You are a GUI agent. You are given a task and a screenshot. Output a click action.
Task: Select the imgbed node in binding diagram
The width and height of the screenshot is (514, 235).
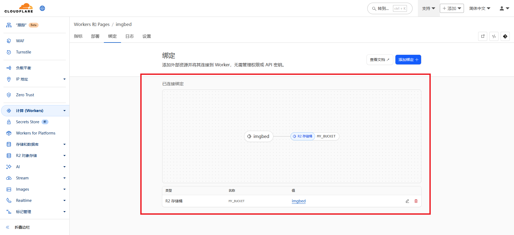click(x=259, y=136)
